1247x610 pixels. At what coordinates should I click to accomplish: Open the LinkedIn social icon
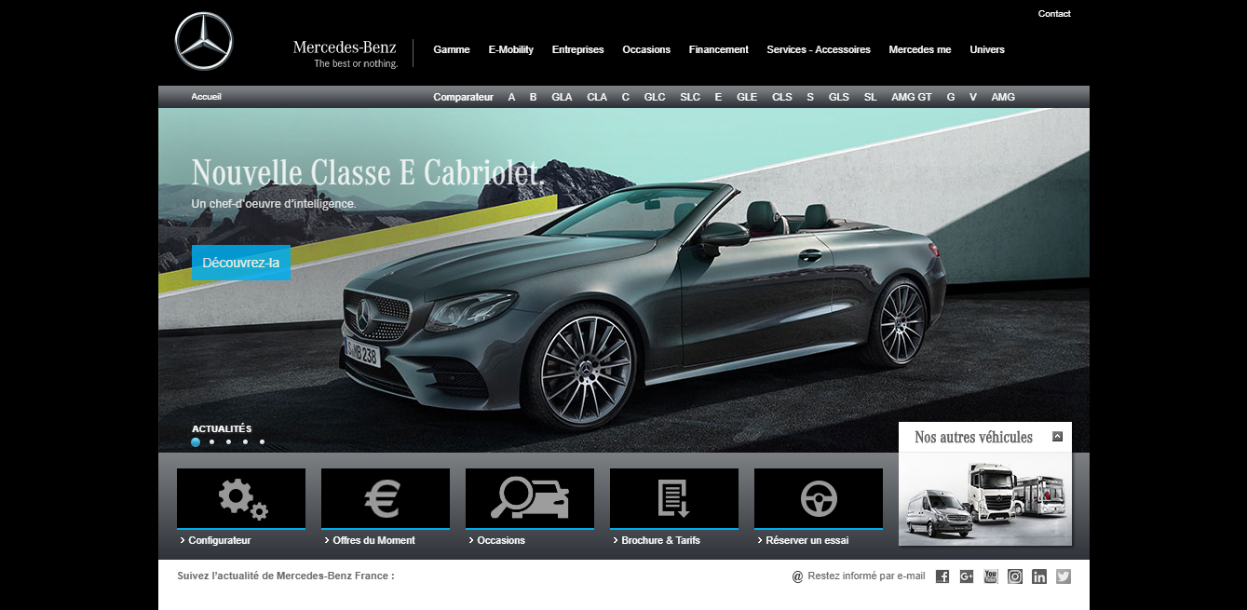[x=1039, y=576]
